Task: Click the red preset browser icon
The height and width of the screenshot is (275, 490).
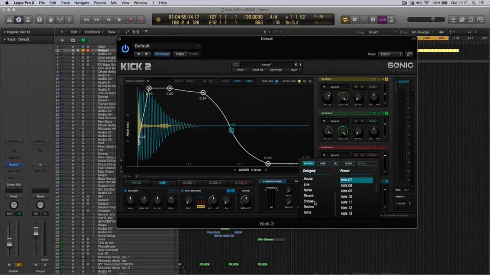Action: tap(236, 64)
